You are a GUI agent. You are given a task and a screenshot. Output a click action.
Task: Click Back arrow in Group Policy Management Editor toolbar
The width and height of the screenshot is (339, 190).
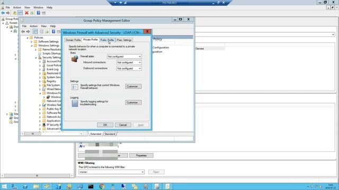[x=23, y=32]
